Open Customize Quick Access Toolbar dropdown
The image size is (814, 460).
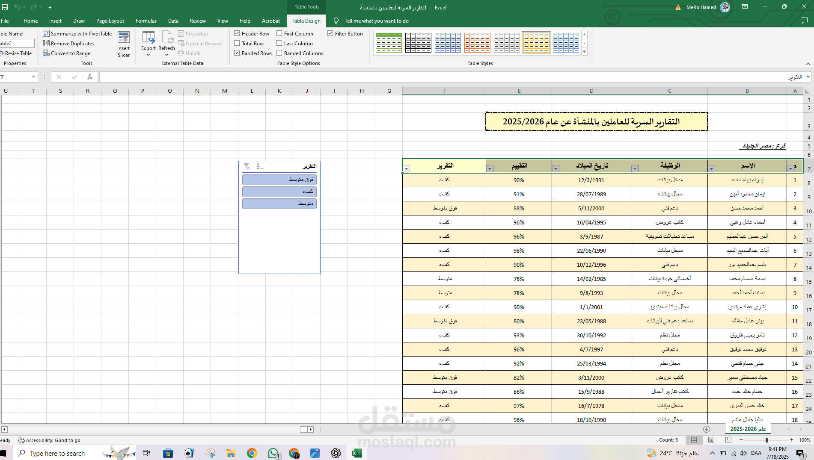[50, 7]
